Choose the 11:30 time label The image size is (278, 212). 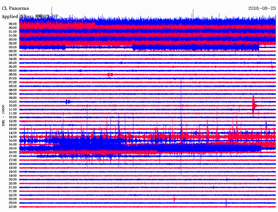12,113
